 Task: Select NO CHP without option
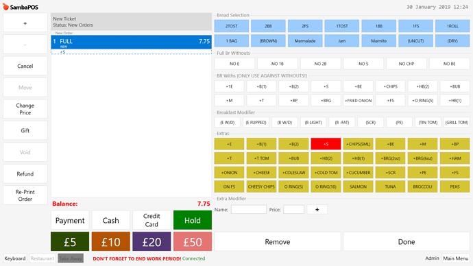pos(407,64)
